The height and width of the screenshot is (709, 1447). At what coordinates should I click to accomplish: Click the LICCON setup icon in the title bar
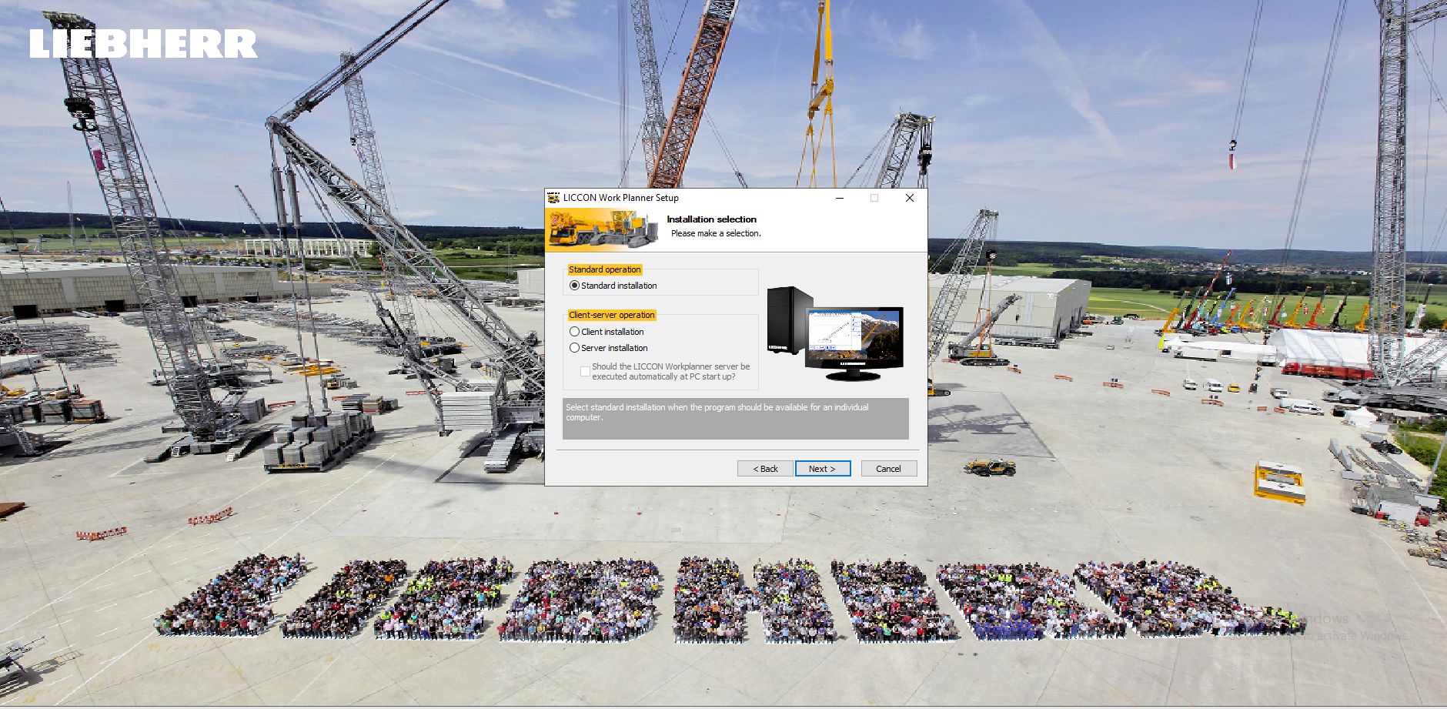[x=553, y=198]
